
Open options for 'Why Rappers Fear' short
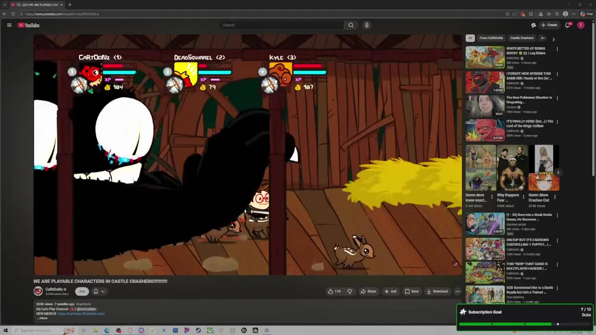click(523, 197)
